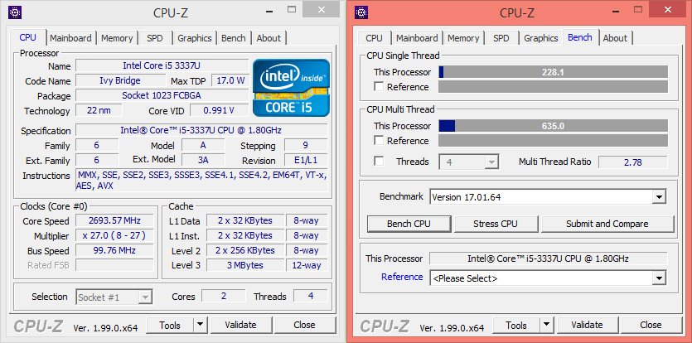Viewport: 692px width, 343px height.
Task: Click the Threads count value 4 in left window
Action: tap(311, 296)
